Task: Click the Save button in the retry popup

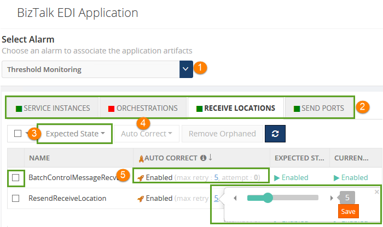Action: point(349,211)
